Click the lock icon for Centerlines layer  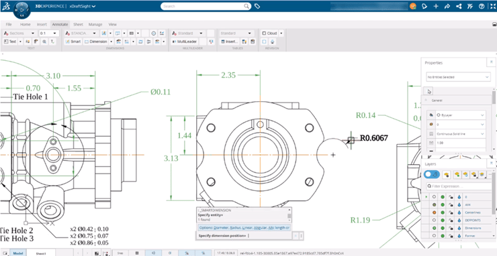pyautogui.click(x=451, y=212)
